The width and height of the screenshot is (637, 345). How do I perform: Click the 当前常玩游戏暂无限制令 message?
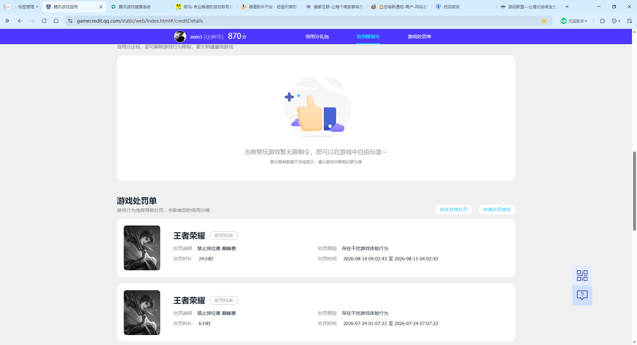[x=316, y=152]
